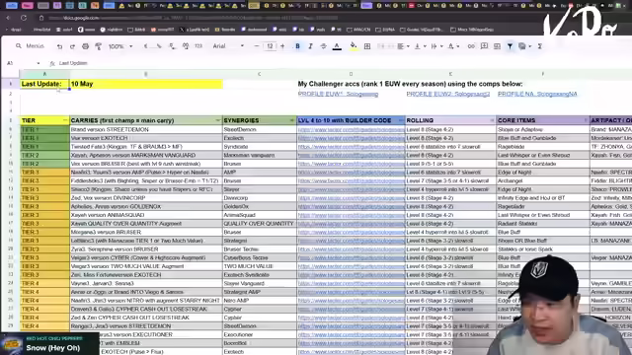Open the 123 more formats menu
632x355 pixels.
[x=198, y=46]
